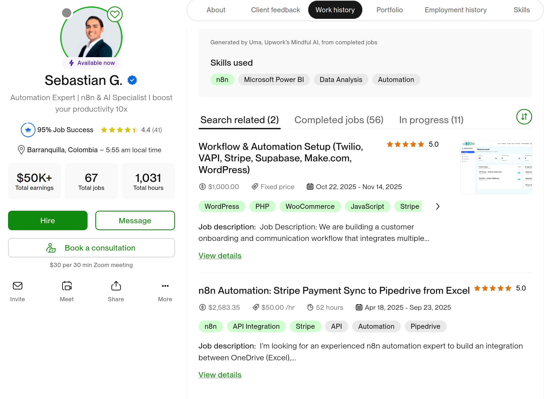Click the Invite envelope icon

(18, 286)
